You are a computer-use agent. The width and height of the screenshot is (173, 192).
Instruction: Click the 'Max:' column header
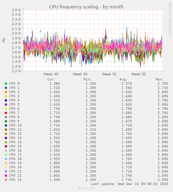[159, 79]
